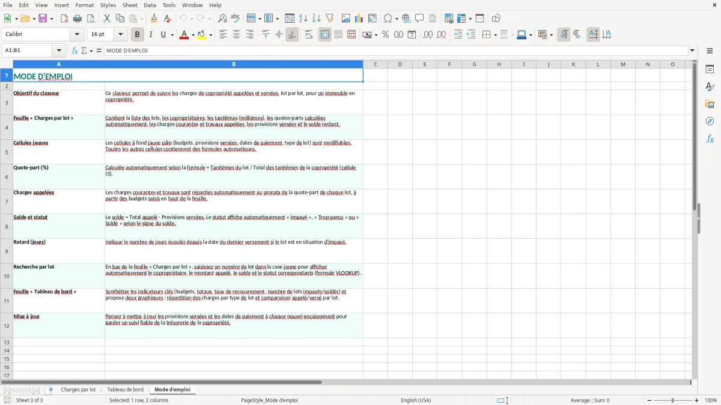This screenshot has height=405, width=721.
Task: Switch to Tableau de bord sheet
Action: 125,390
